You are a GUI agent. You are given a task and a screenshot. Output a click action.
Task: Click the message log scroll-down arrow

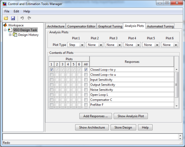180,139
